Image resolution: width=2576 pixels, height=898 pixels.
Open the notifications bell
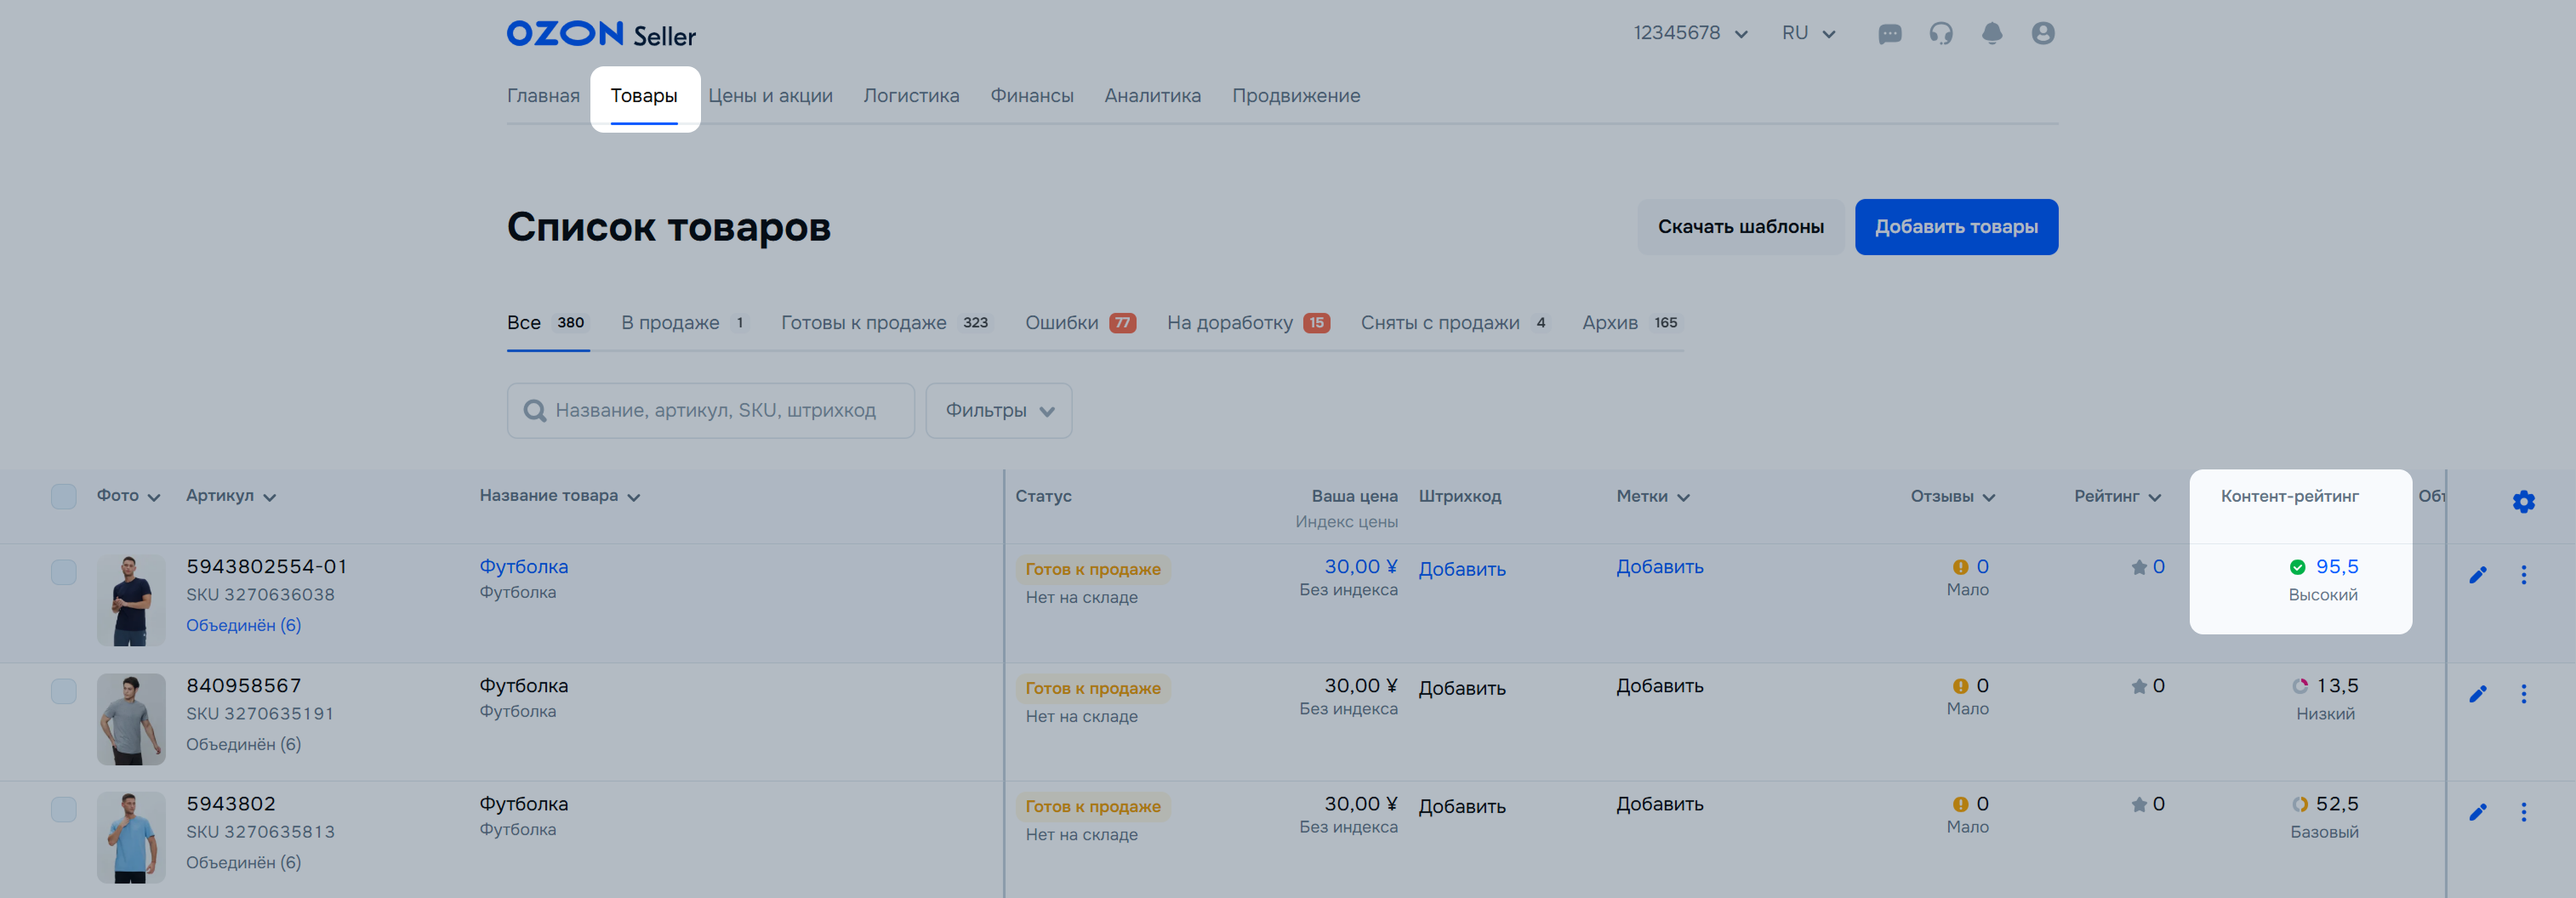click(1991, 34)
